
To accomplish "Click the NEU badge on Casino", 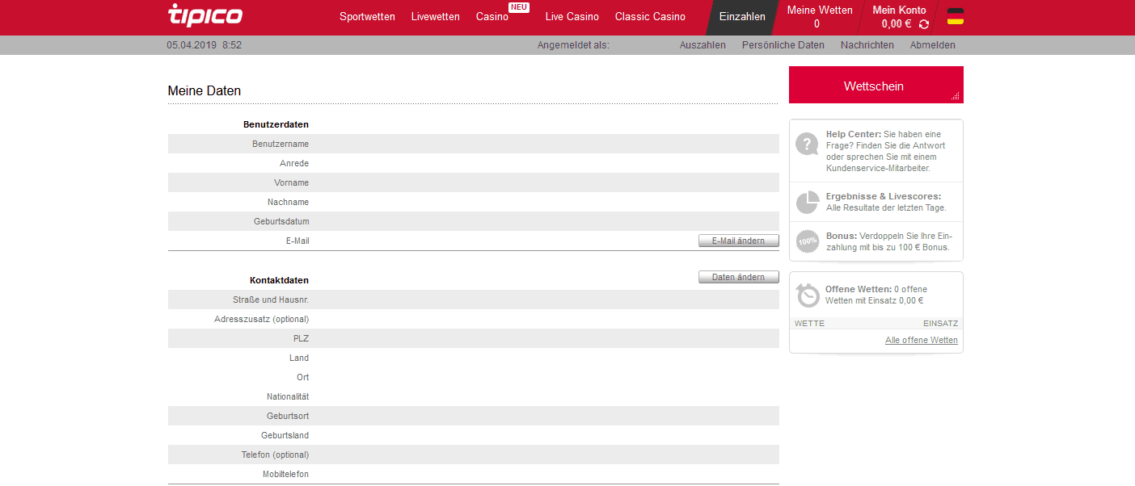I will [x=519, y=7].
